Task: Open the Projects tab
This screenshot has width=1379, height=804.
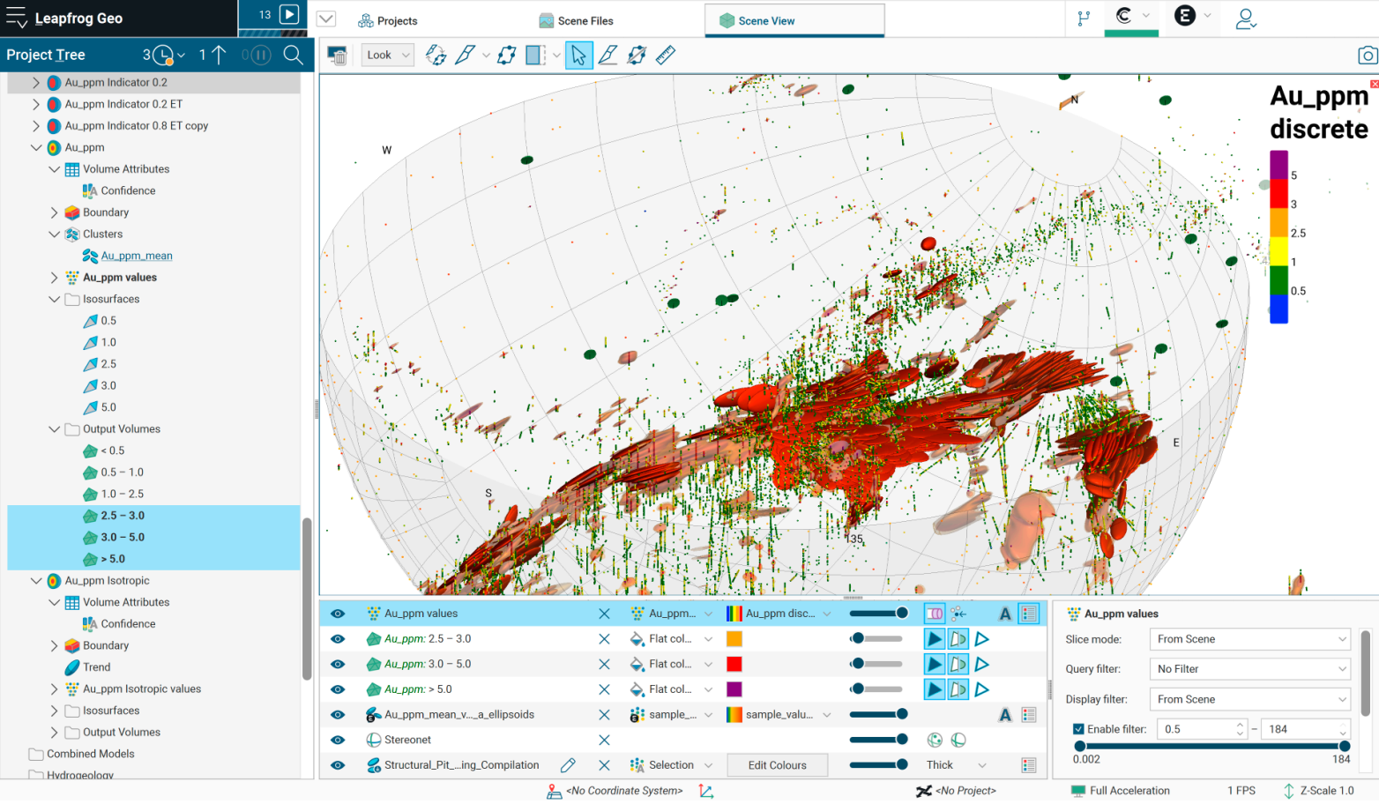Action: pos(388,20)
